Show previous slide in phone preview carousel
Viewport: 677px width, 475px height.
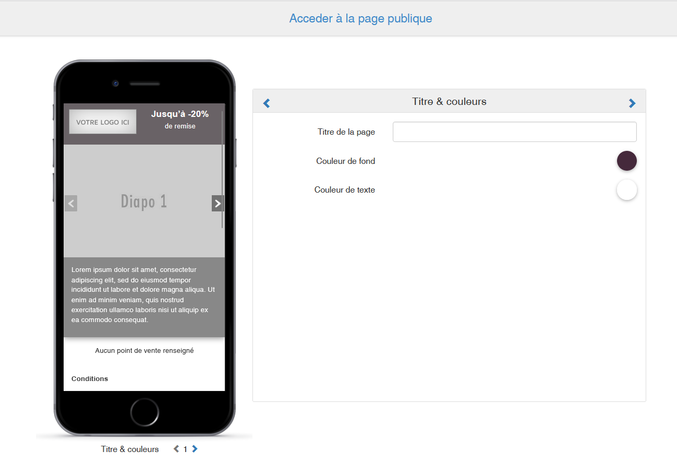click(x=71, y=203)
